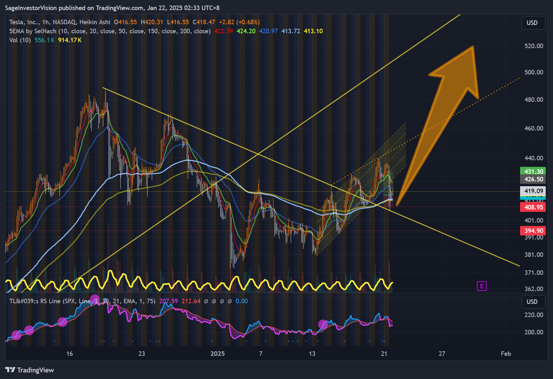Click the open price O416.55
The width and height of the screenshot is (553, 379).
pyautogui.click(x=125, y=22)
